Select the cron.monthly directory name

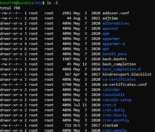(x=116, y=120)
